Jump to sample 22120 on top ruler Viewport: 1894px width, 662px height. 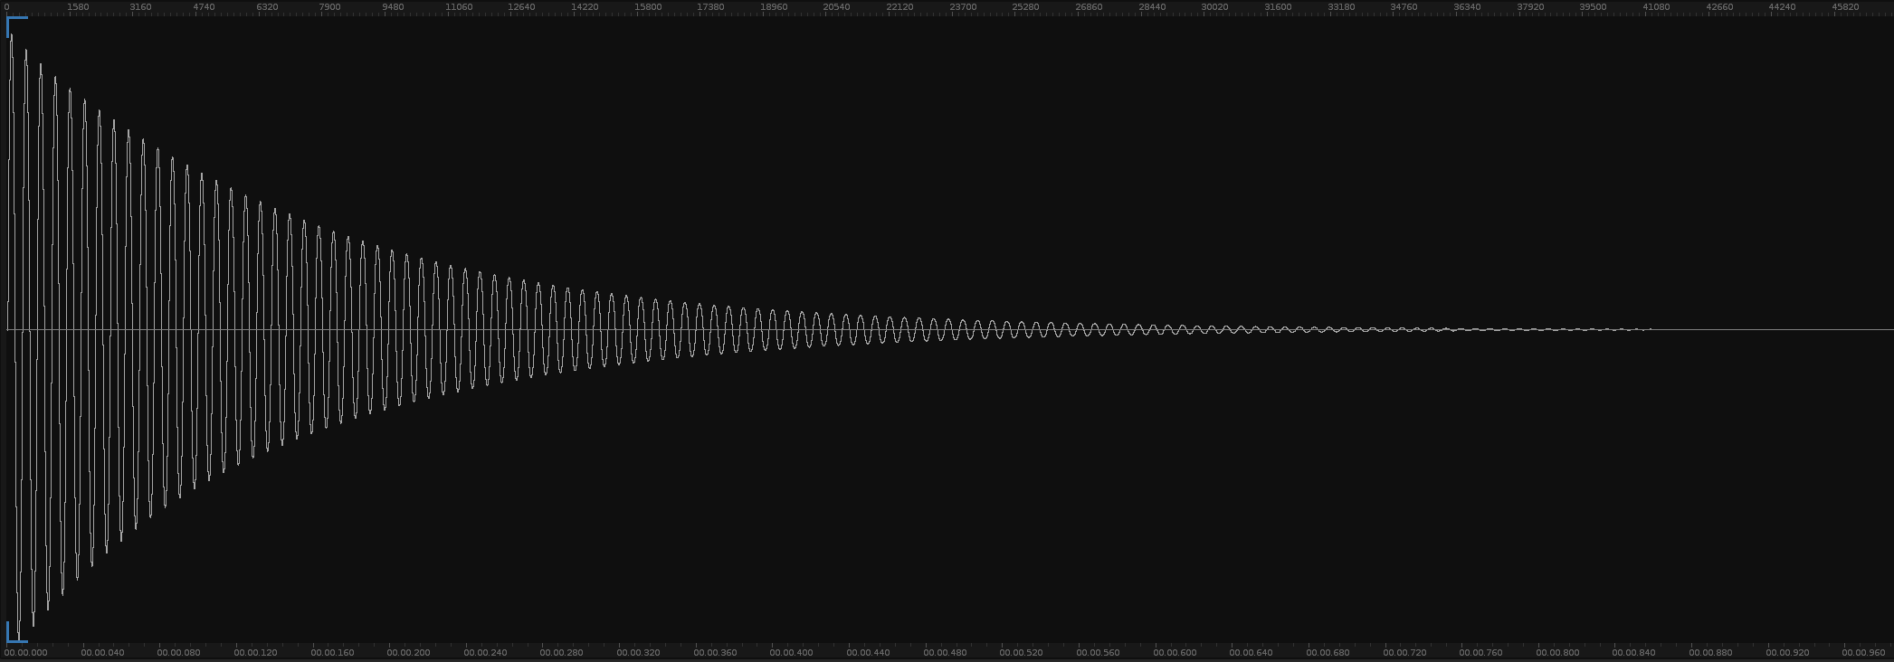[899, 7]
